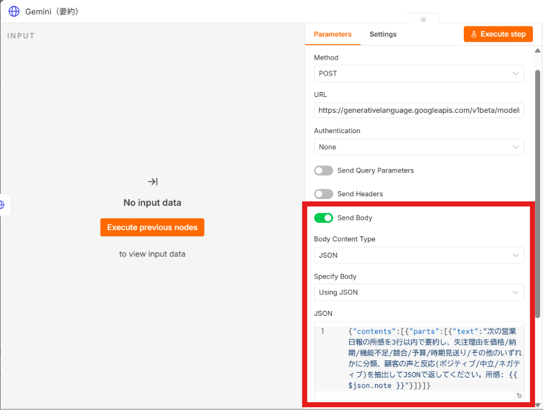
Task: Click the partial globe icon on left edge
Action: [x=2, y=205]
